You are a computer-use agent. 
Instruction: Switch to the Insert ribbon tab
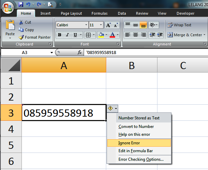[x=45, y=13]
